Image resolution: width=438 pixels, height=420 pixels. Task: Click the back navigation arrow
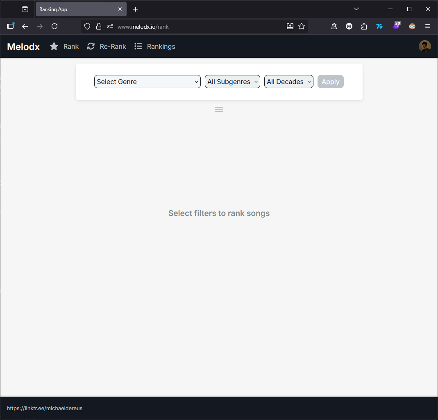pos(25,26)
